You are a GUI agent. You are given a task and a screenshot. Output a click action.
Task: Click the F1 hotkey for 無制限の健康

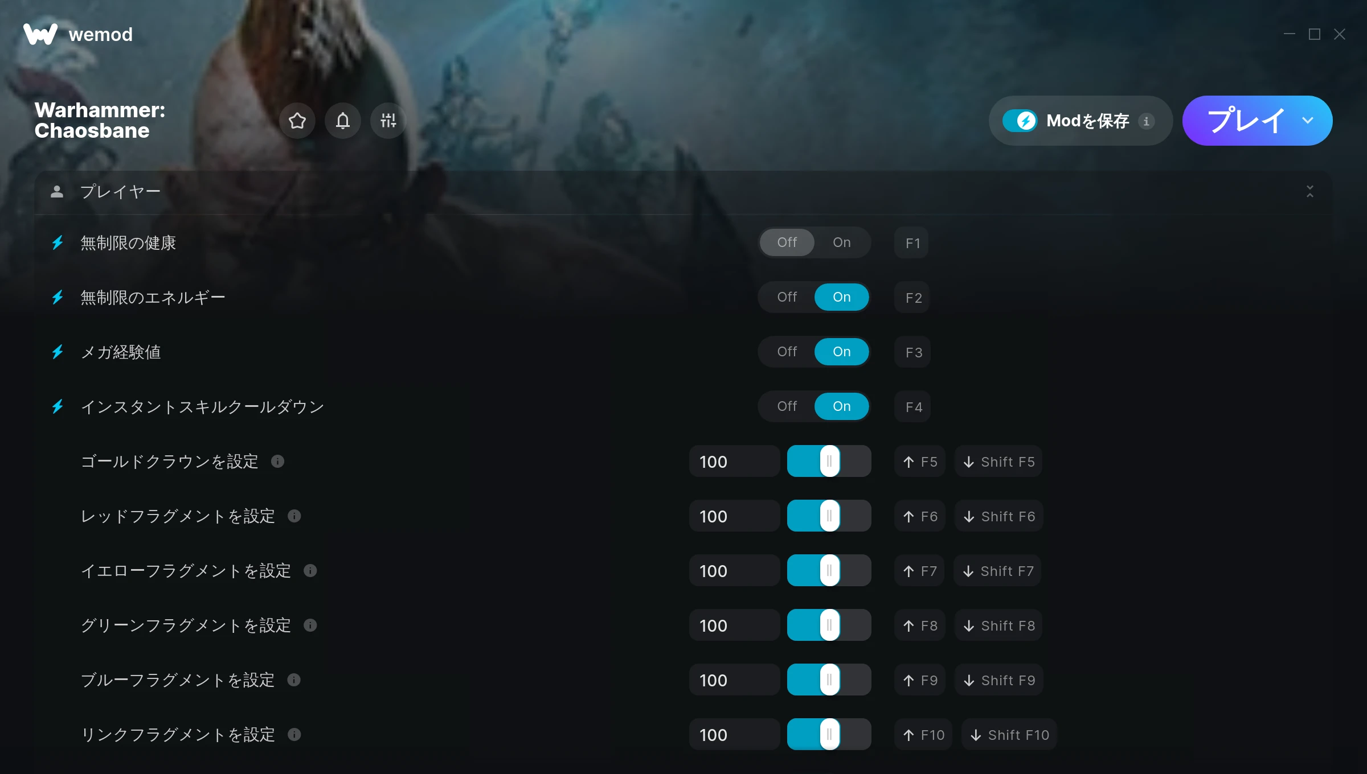[912, 243]
